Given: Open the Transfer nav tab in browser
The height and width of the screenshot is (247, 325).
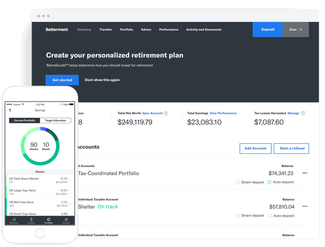Looking at the screenshot, I should coord(106,30).
